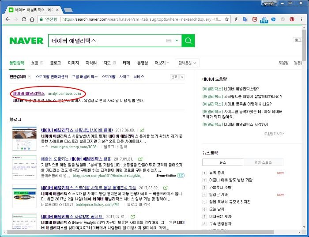This screenshot has height=237, width=309.
Task: Open blog post 스토어팜 사이트 통합 통계분석 가능
Action: (x=89, y=188)
